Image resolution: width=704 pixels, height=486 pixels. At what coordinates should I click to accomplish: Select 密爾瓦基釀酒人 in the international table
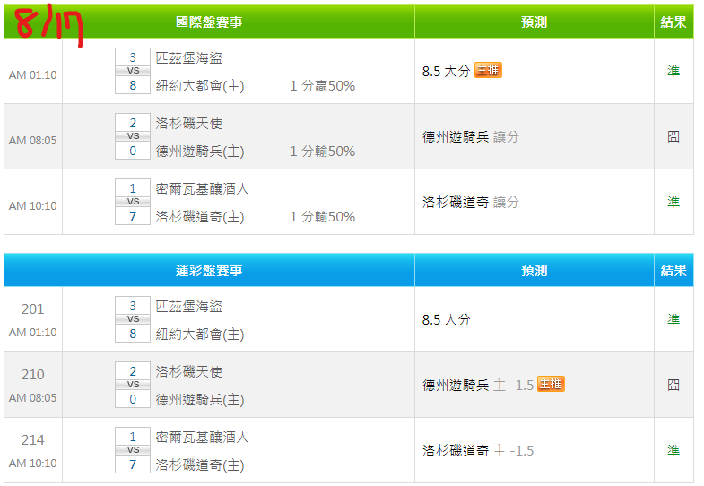[202, 189]
